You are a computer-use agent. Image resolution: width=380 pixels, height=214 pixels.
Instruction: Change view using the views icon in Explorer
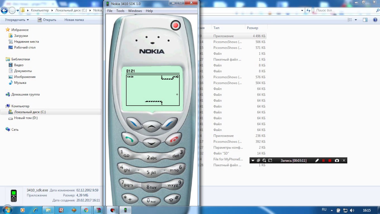coord(350,20)
